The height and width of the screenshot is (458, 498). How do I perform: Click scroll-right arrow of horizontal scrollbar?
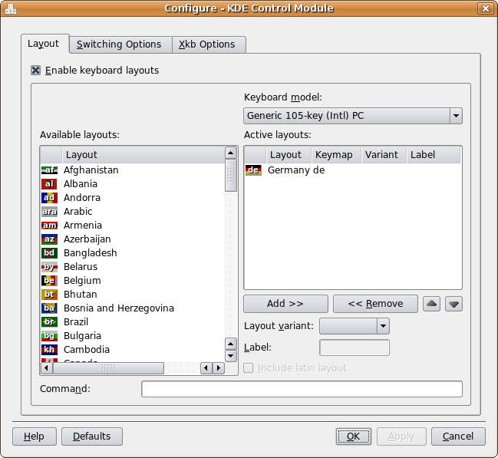219,368
